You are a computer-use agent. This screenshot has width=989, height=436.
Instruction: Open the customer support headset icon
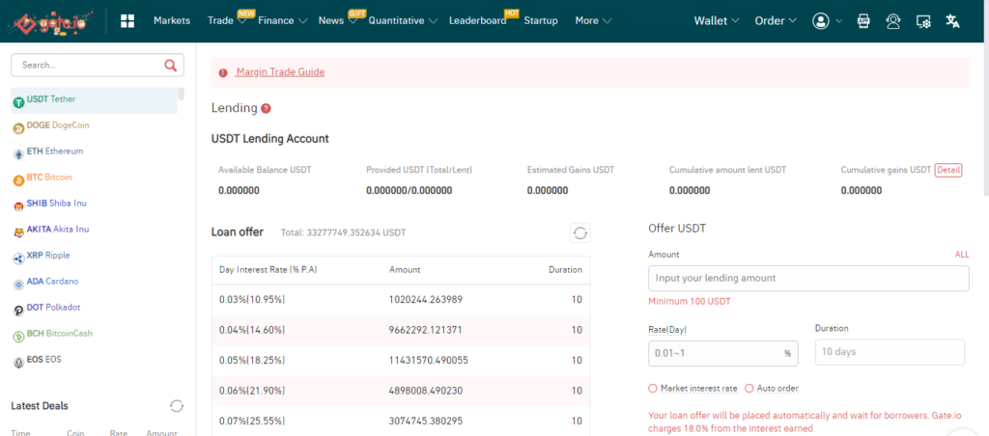click(x=893, y=21)
